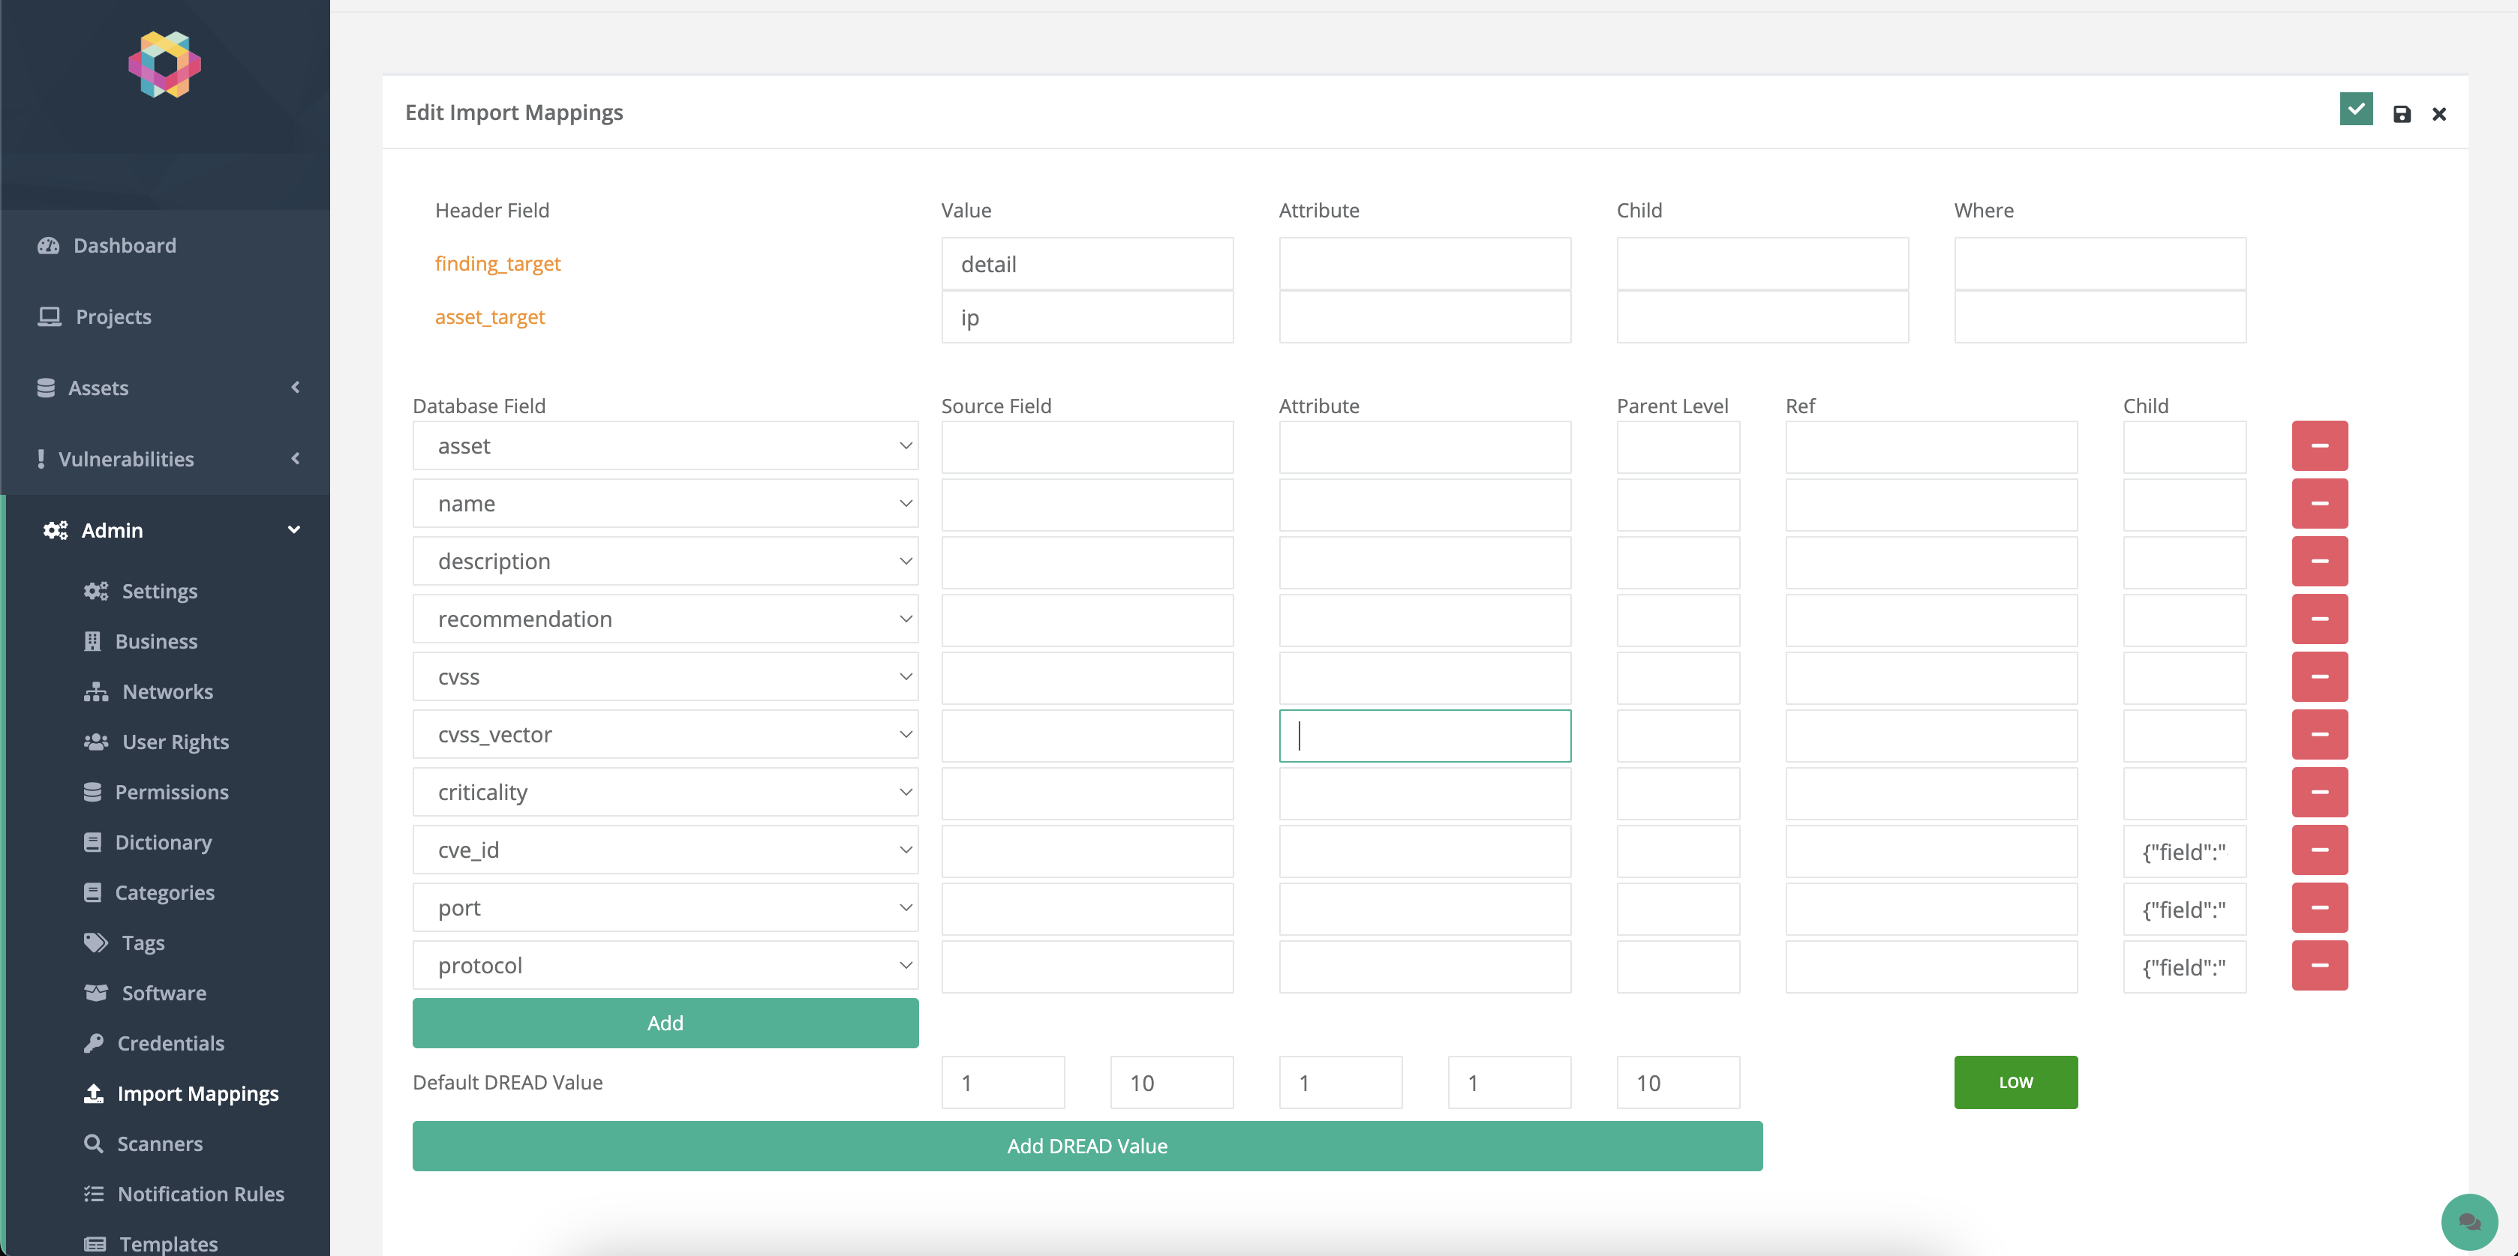
Task: Remove the criticality mapping row
Action: point(2320,792)
